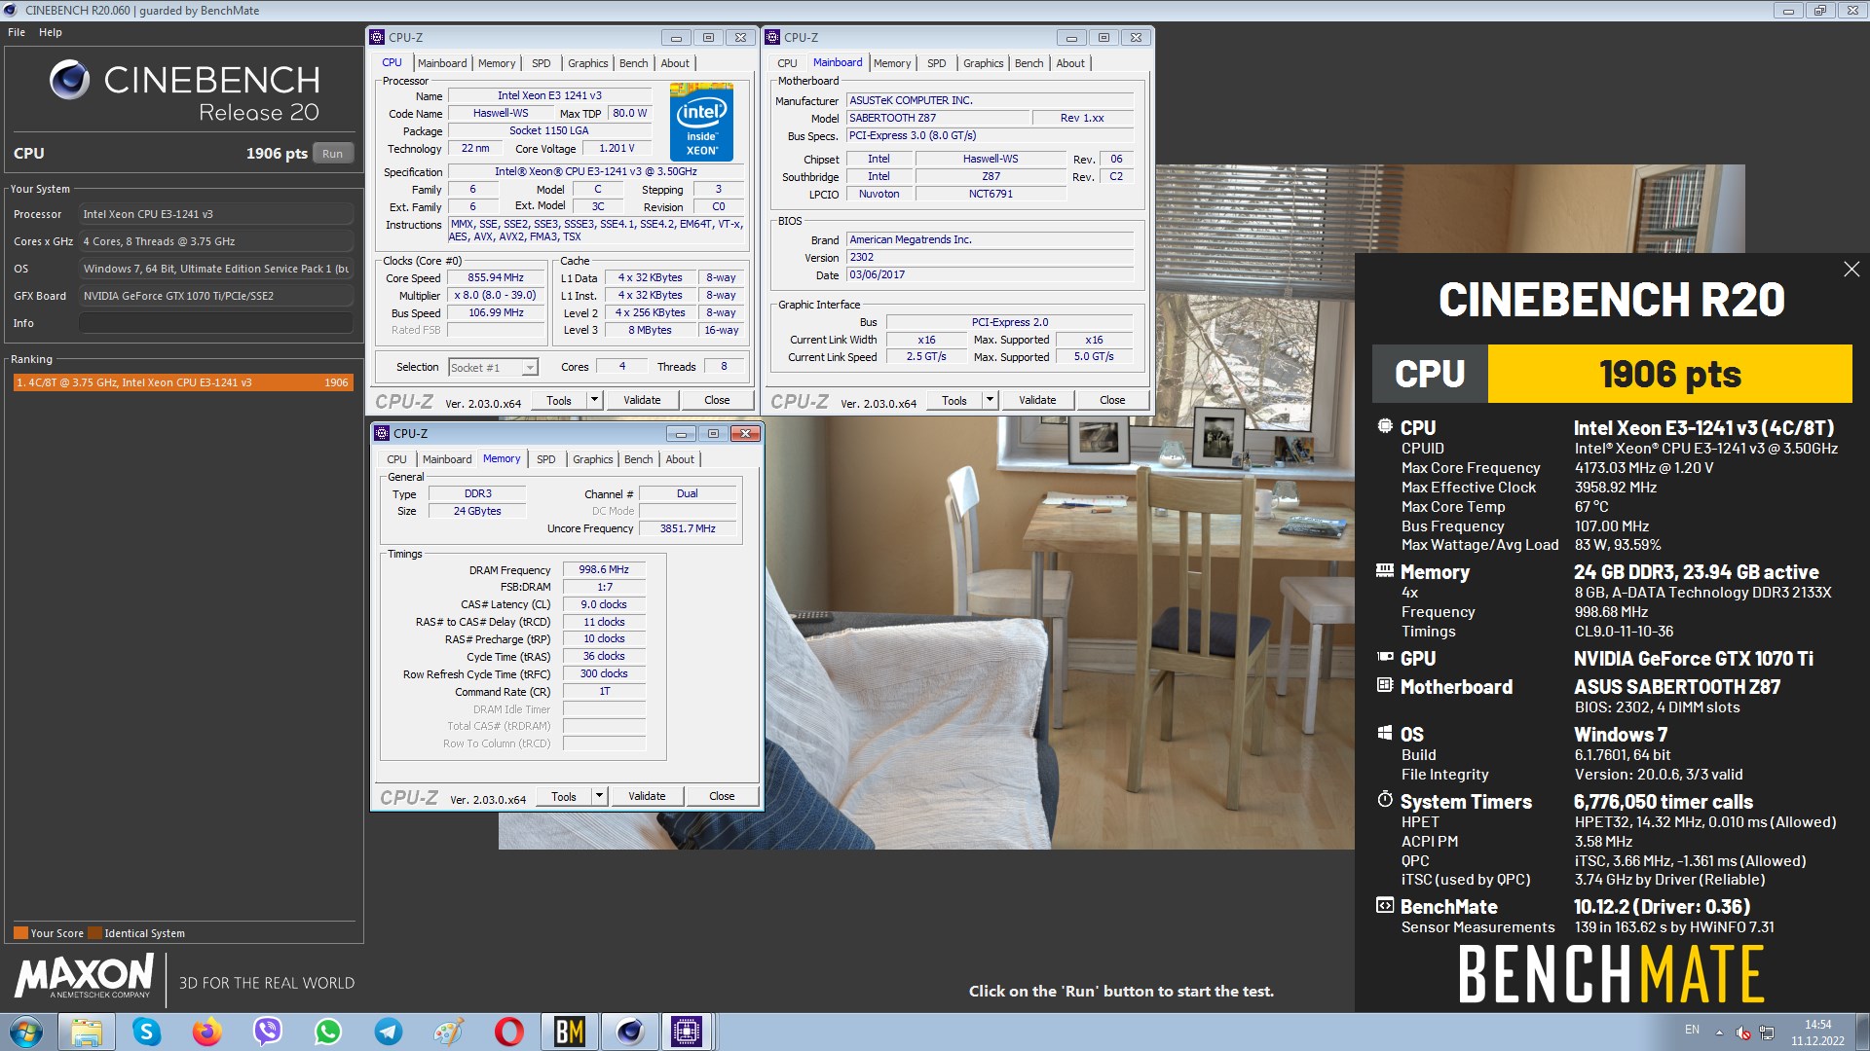Screen dimensions: 1870x1051
Task: Click the muted volume tray icon
Action: tap(1743, 1032)
